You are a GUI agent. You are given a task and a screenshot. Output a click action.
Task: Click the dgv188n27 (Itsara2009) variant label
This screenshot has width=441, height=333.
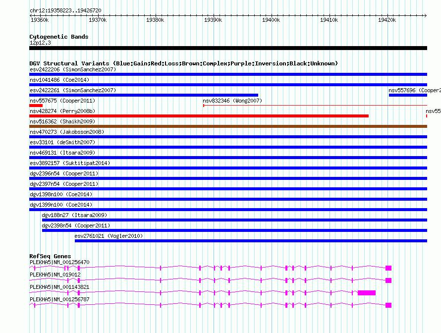(74, 215)
